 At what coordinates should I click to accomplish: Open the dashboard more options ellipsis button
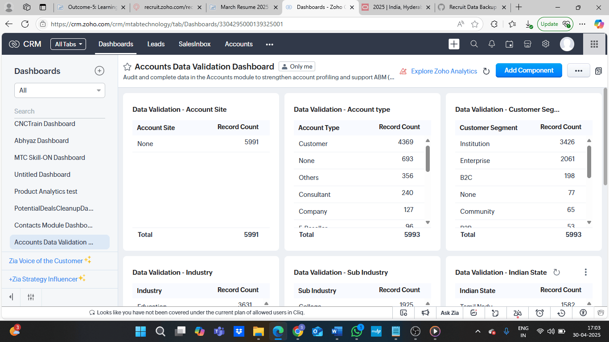click(578, 70)
